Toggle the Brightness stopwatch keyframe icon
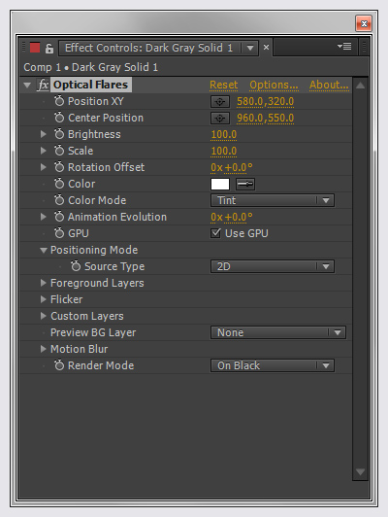Screen dimensions: 388x517 (x=59, y=134)
